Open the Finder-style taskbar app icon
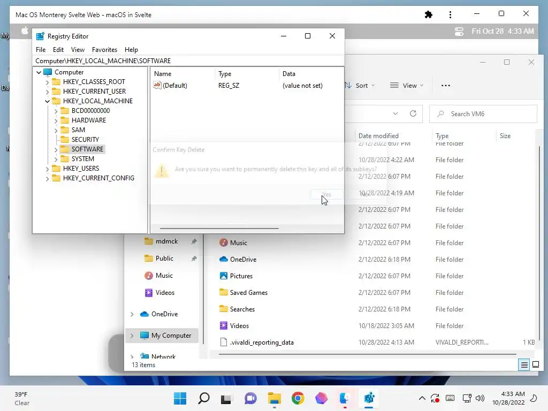548x411 pixels. click(x=345, y=398)
